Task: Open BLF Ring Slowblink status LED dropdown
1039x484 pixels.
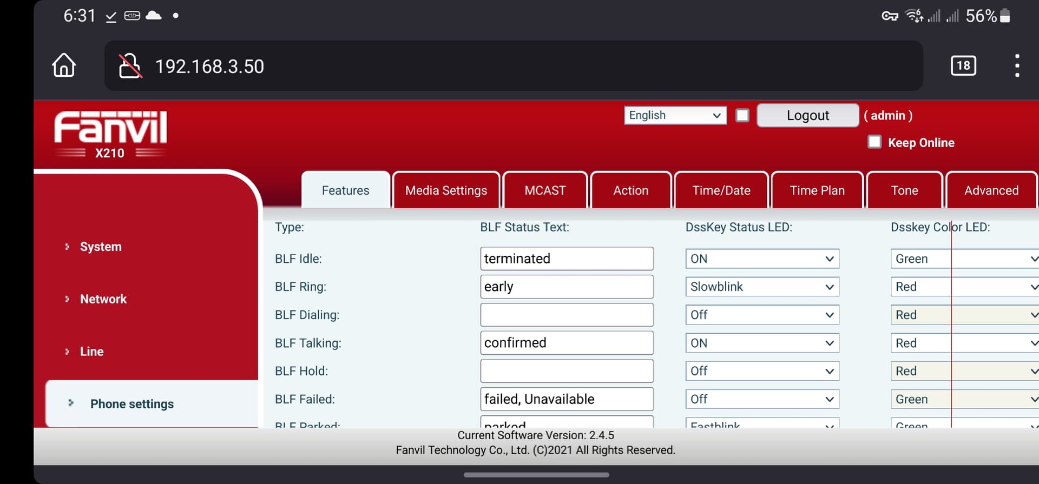Action: [x=761, y=287]
